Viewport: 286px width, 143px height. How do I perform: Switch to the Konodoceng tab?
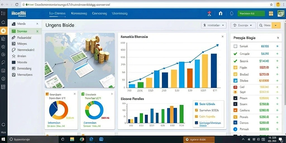[79, 13]
